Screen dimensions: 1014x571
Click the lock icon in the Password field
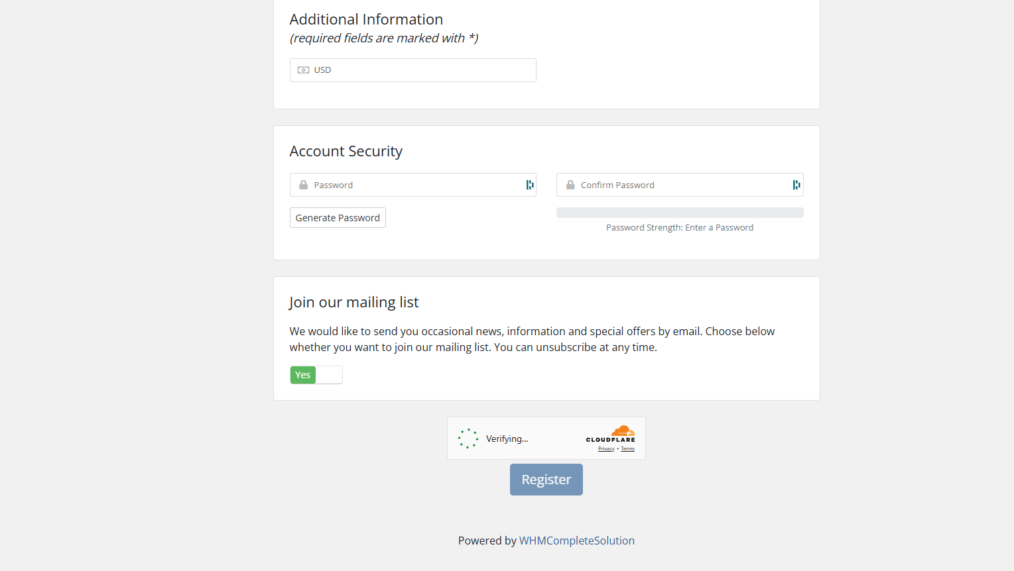tap(303, 185)
